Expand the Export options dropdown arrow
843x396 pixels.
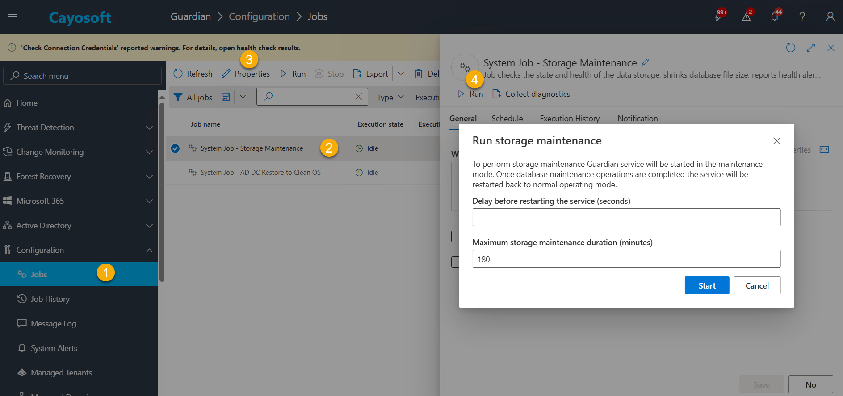point(401,74)
